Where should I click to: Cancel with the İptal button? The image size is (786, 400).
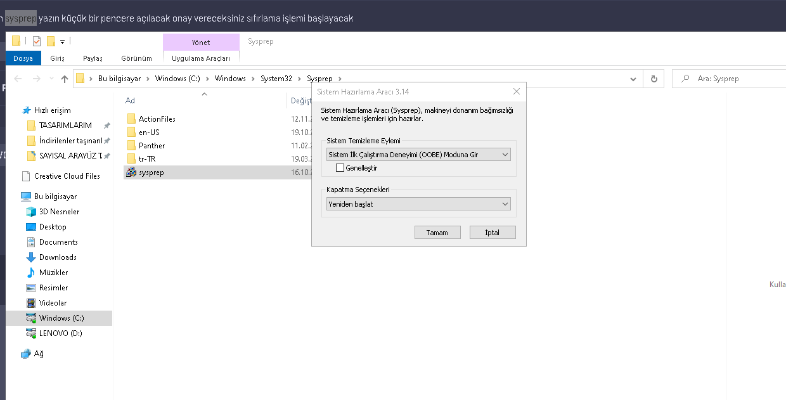coord(493,233)
